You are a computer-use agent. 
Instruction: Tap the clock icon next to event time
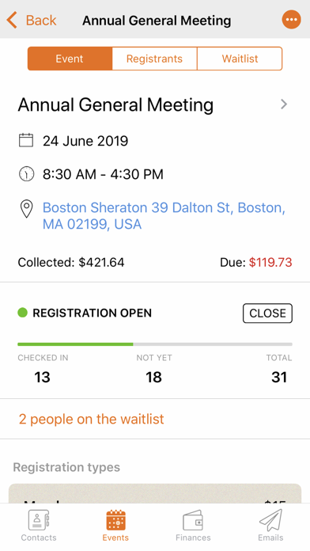[x=26, y=174]
